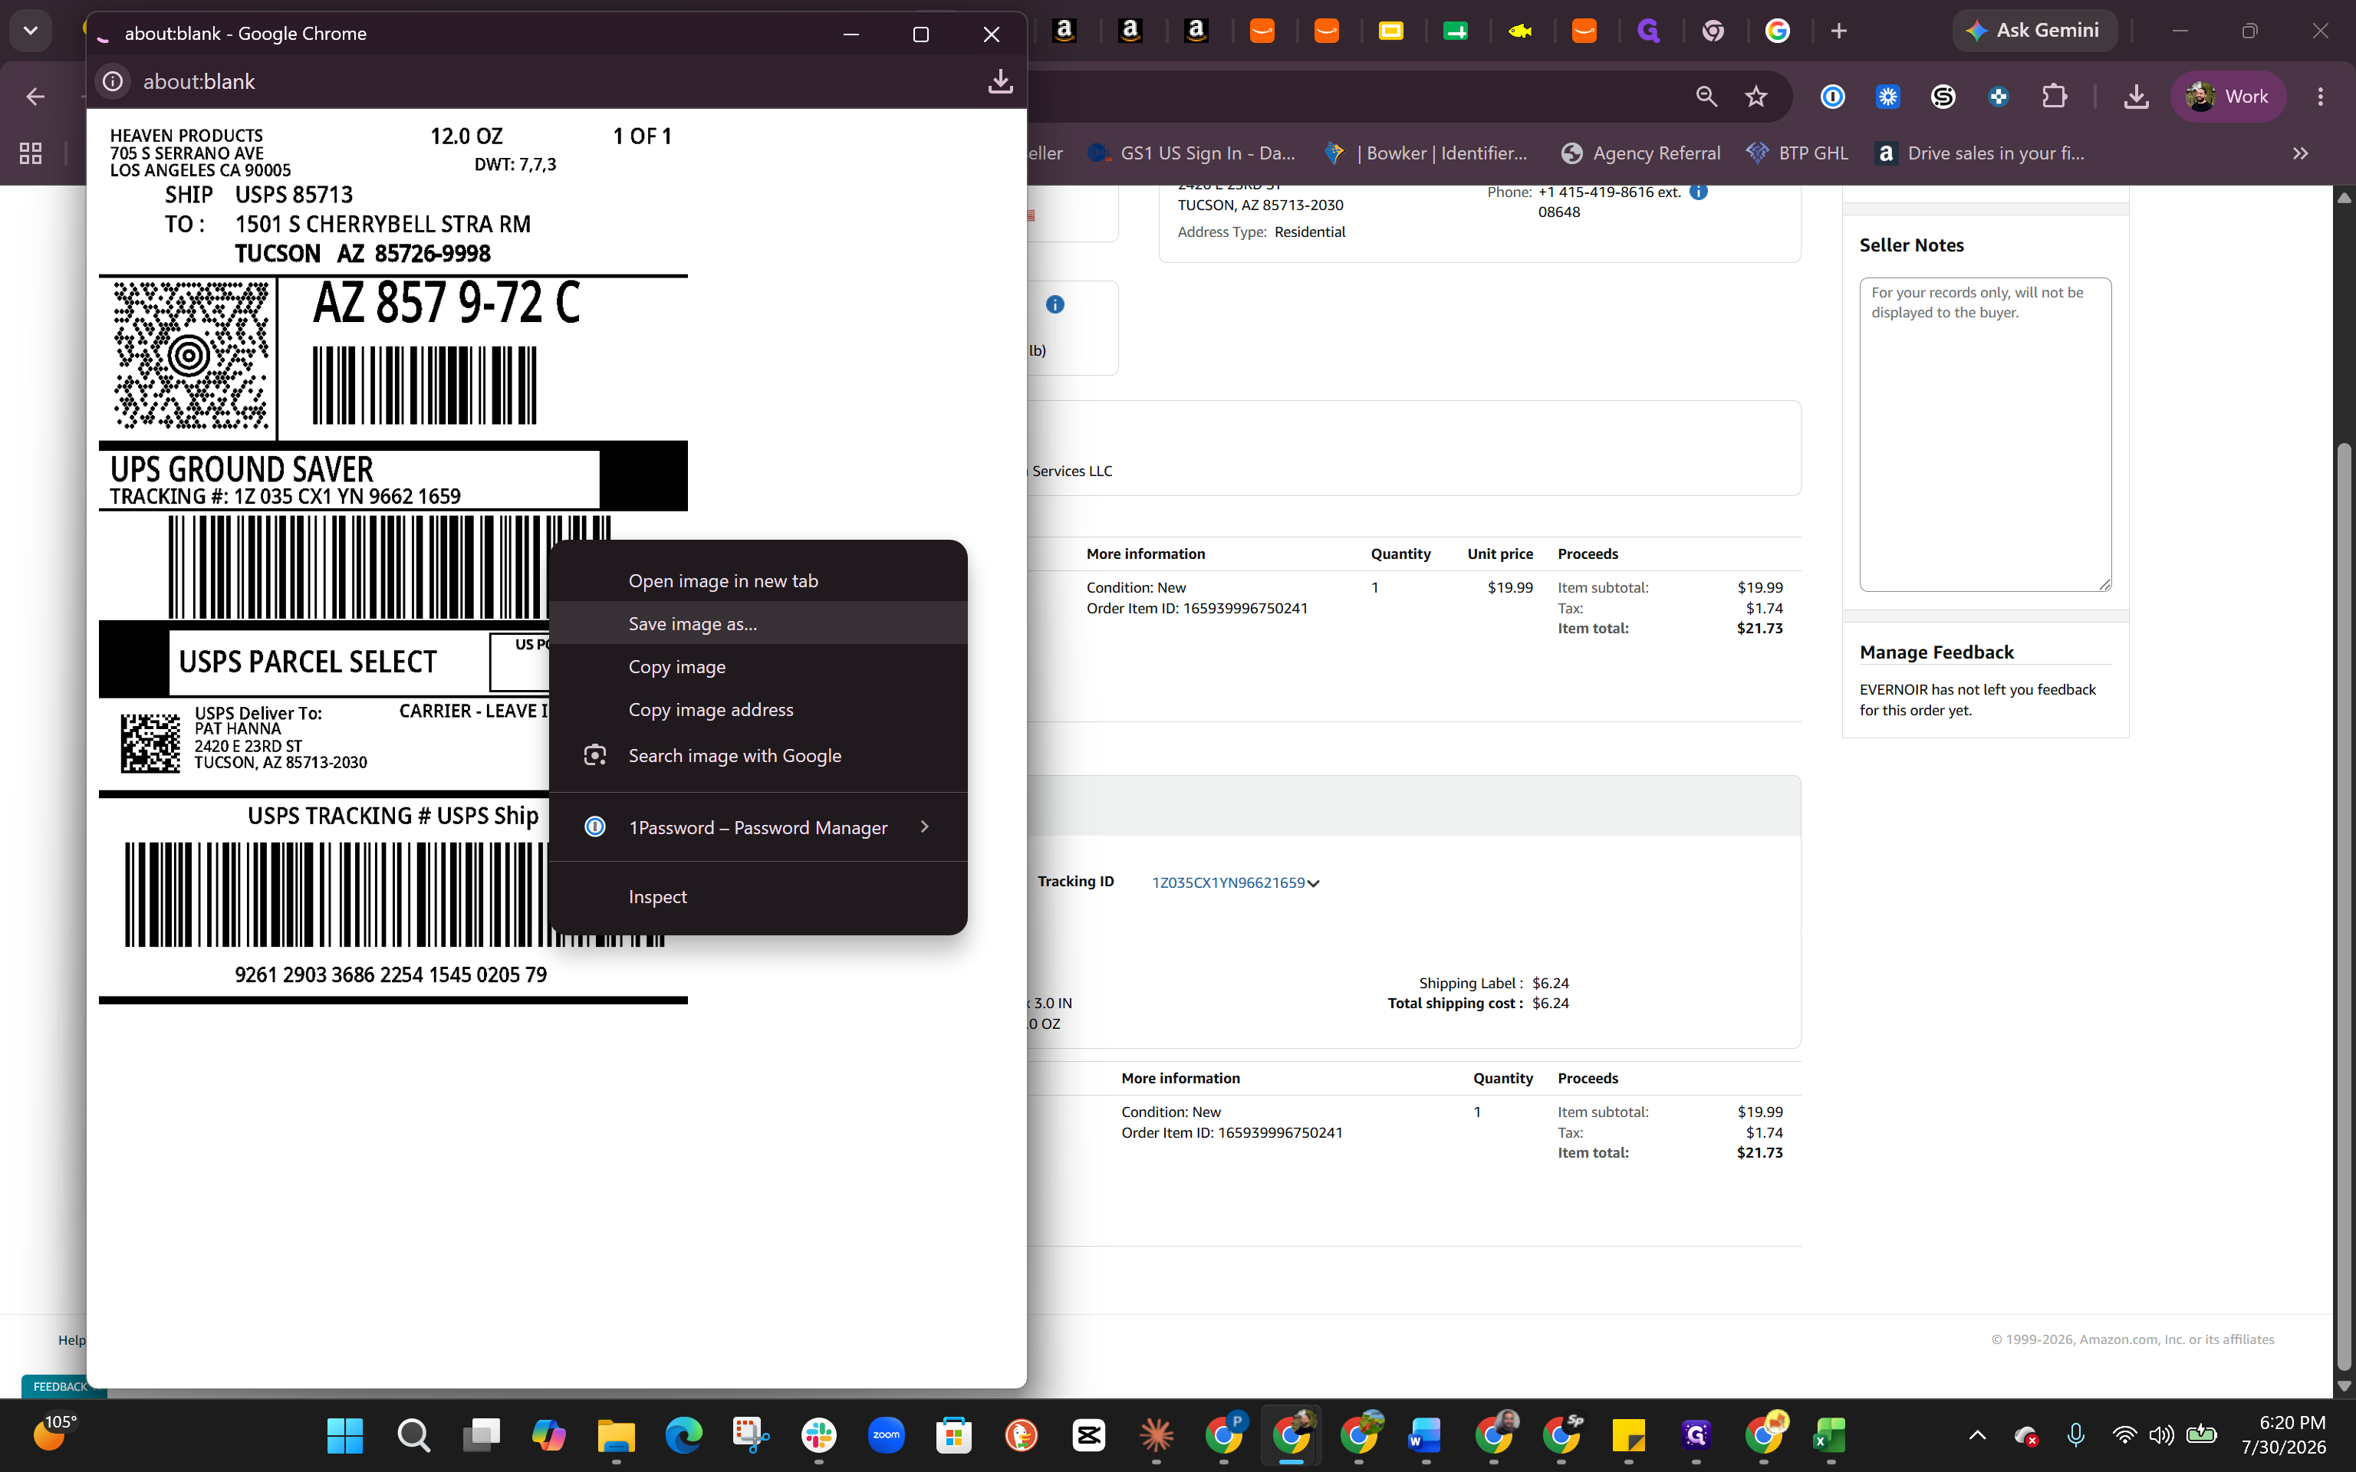Viewport: 2356px width, 1472px height.
Task: Launch Copilot from the taskbar
Action: tap(548, 1435)
